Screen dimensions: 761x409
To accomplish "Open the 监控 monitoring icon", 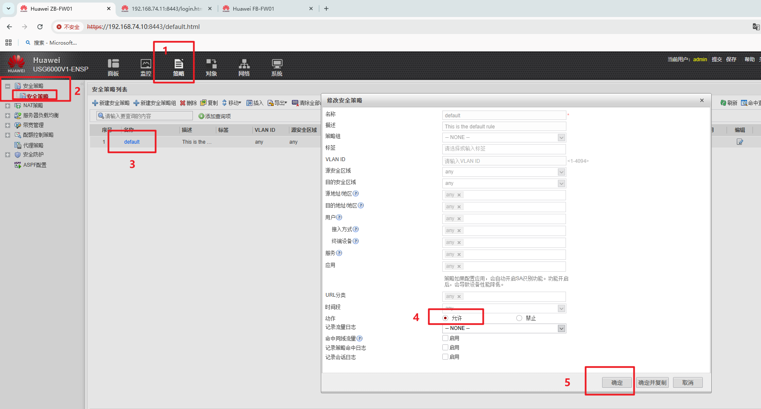I will click(146, 67).
